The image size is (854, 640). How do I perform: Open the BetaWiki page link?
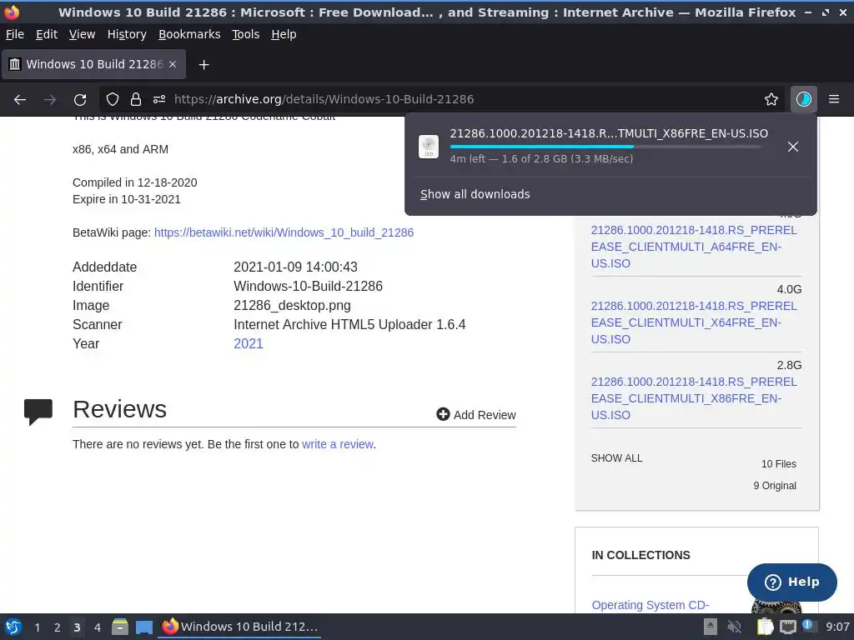284,232
